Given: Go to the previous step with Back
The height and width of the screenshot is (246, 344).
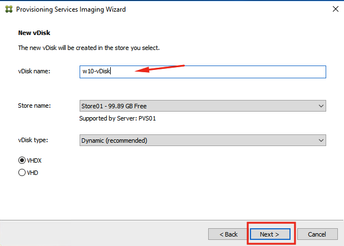Looking at the screenshot, I should pyautogui.click(x=228, y=234).
